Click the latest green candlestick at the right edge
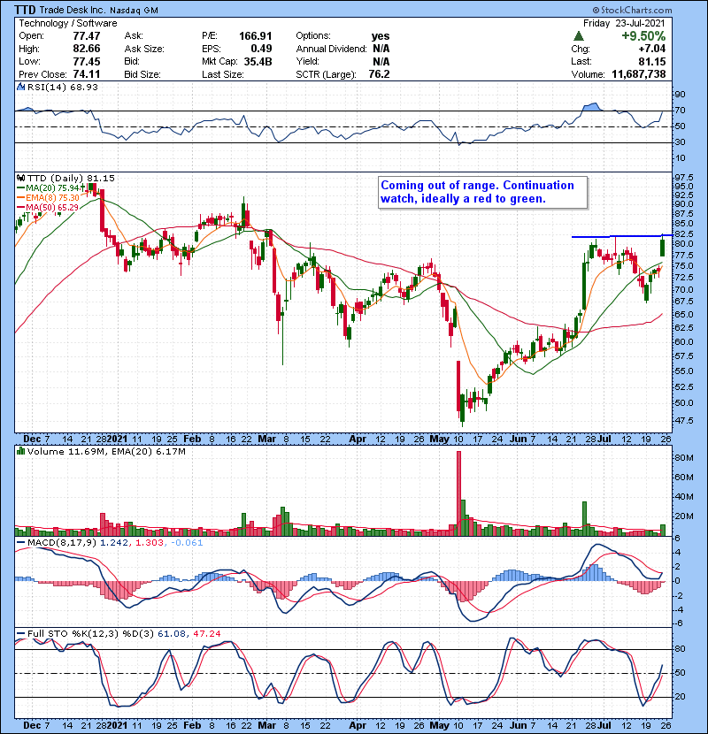The image size is (708, 734). pyautogui.click(x=663, y=247)
